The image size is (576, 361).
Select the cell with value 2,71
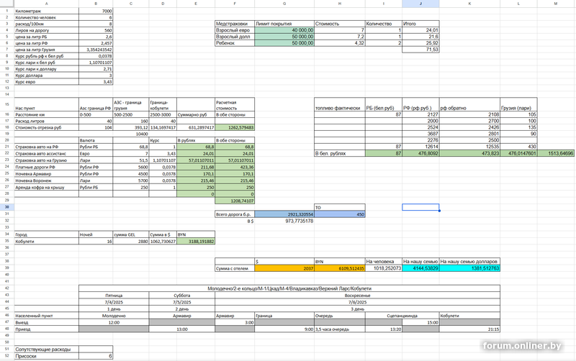point(96,69)
